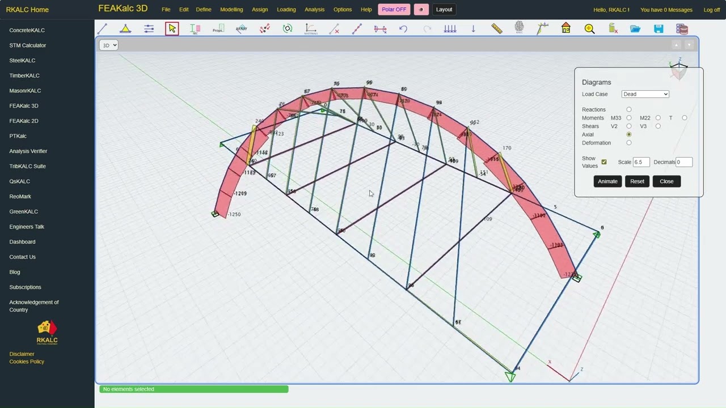Select the Shears V2 radio button
Image resolution: width=726 pixels, height=408 pixels.
tap(628, 126)
